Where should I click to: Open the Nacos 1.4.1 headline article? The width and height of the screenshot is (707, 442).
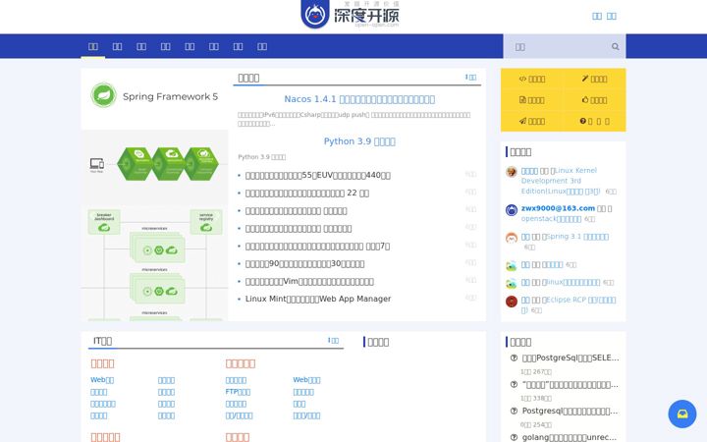point(359,99)
